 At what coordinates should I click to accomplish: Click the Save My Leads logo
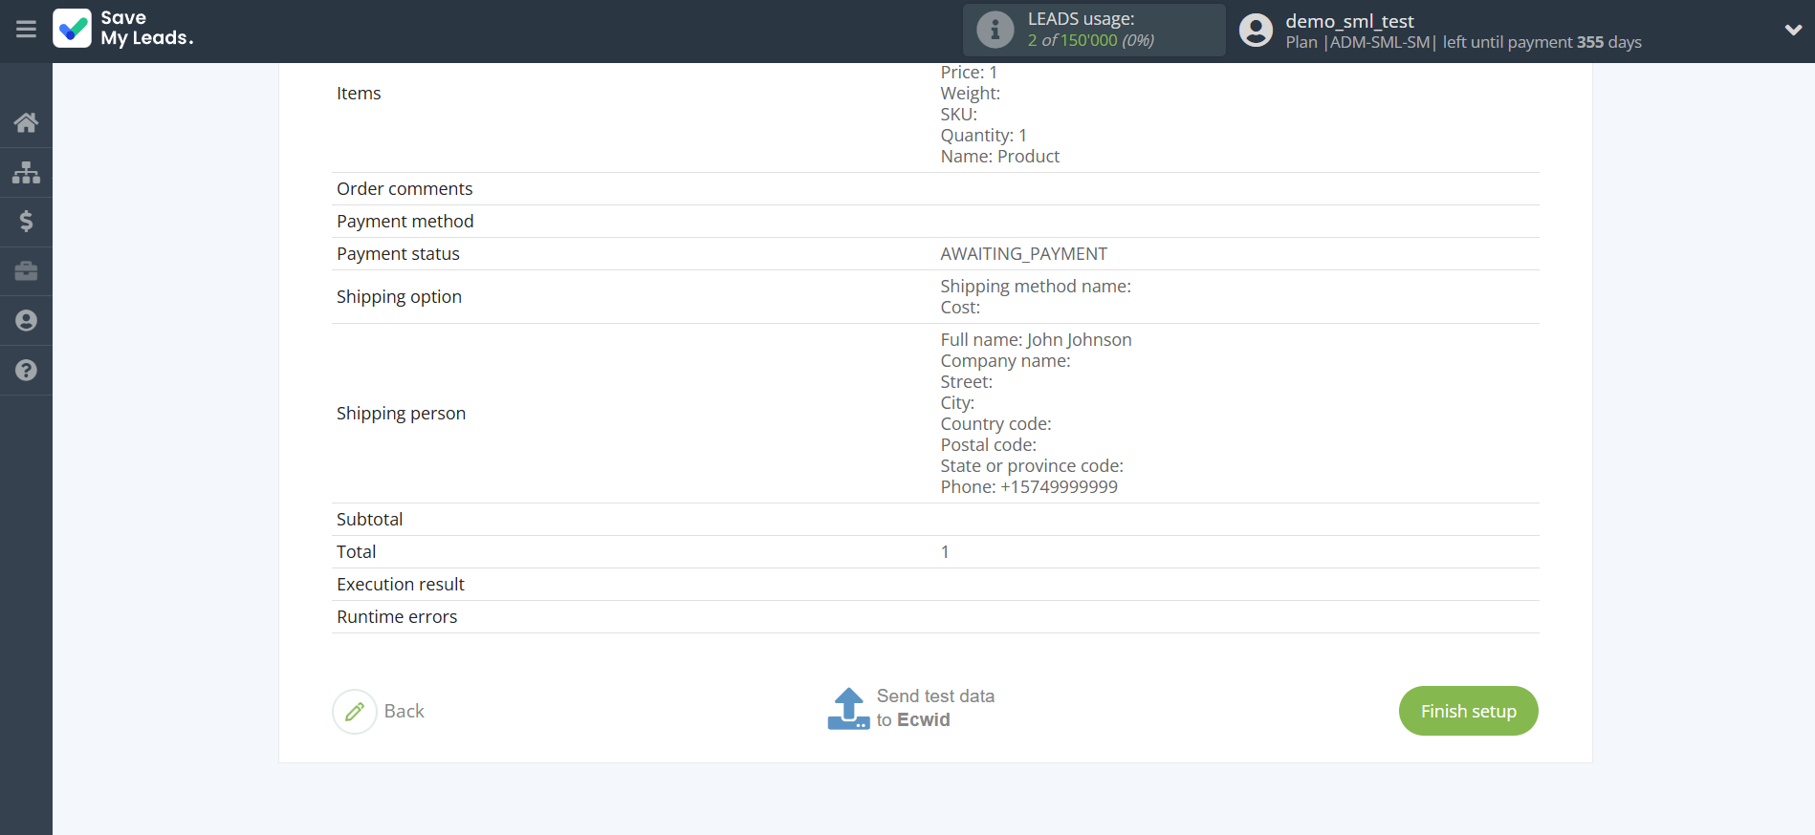click(123, 29)
